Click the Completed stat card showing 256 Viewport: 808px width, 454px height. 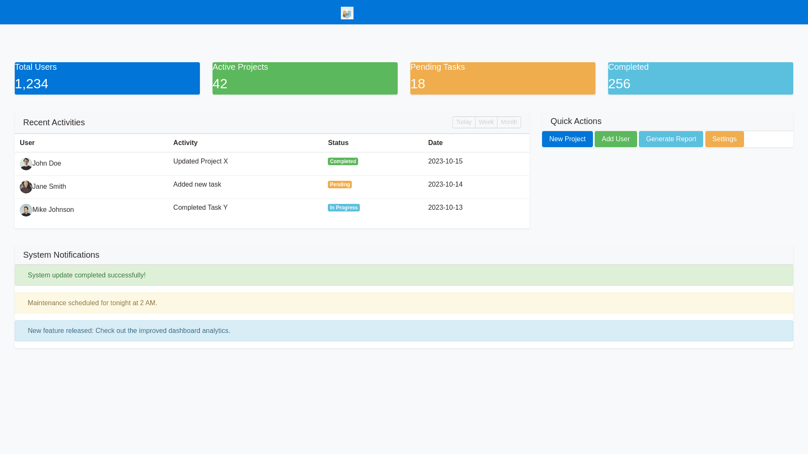[700, 78]
